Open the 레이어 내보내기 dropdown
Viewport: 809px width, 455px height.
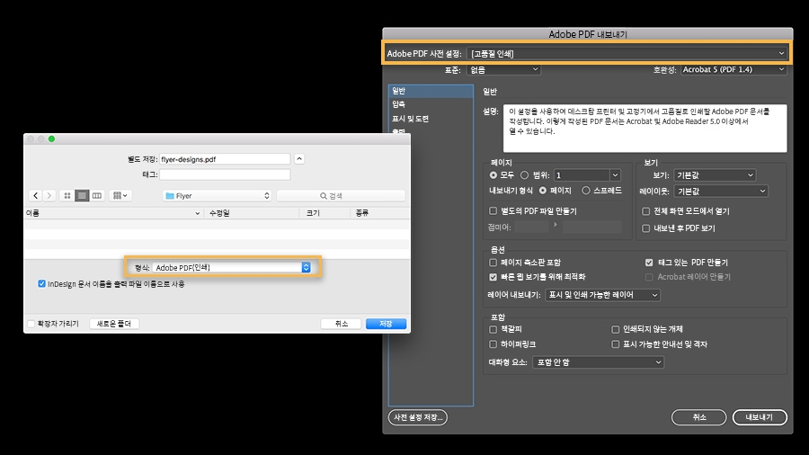(602, 295)
